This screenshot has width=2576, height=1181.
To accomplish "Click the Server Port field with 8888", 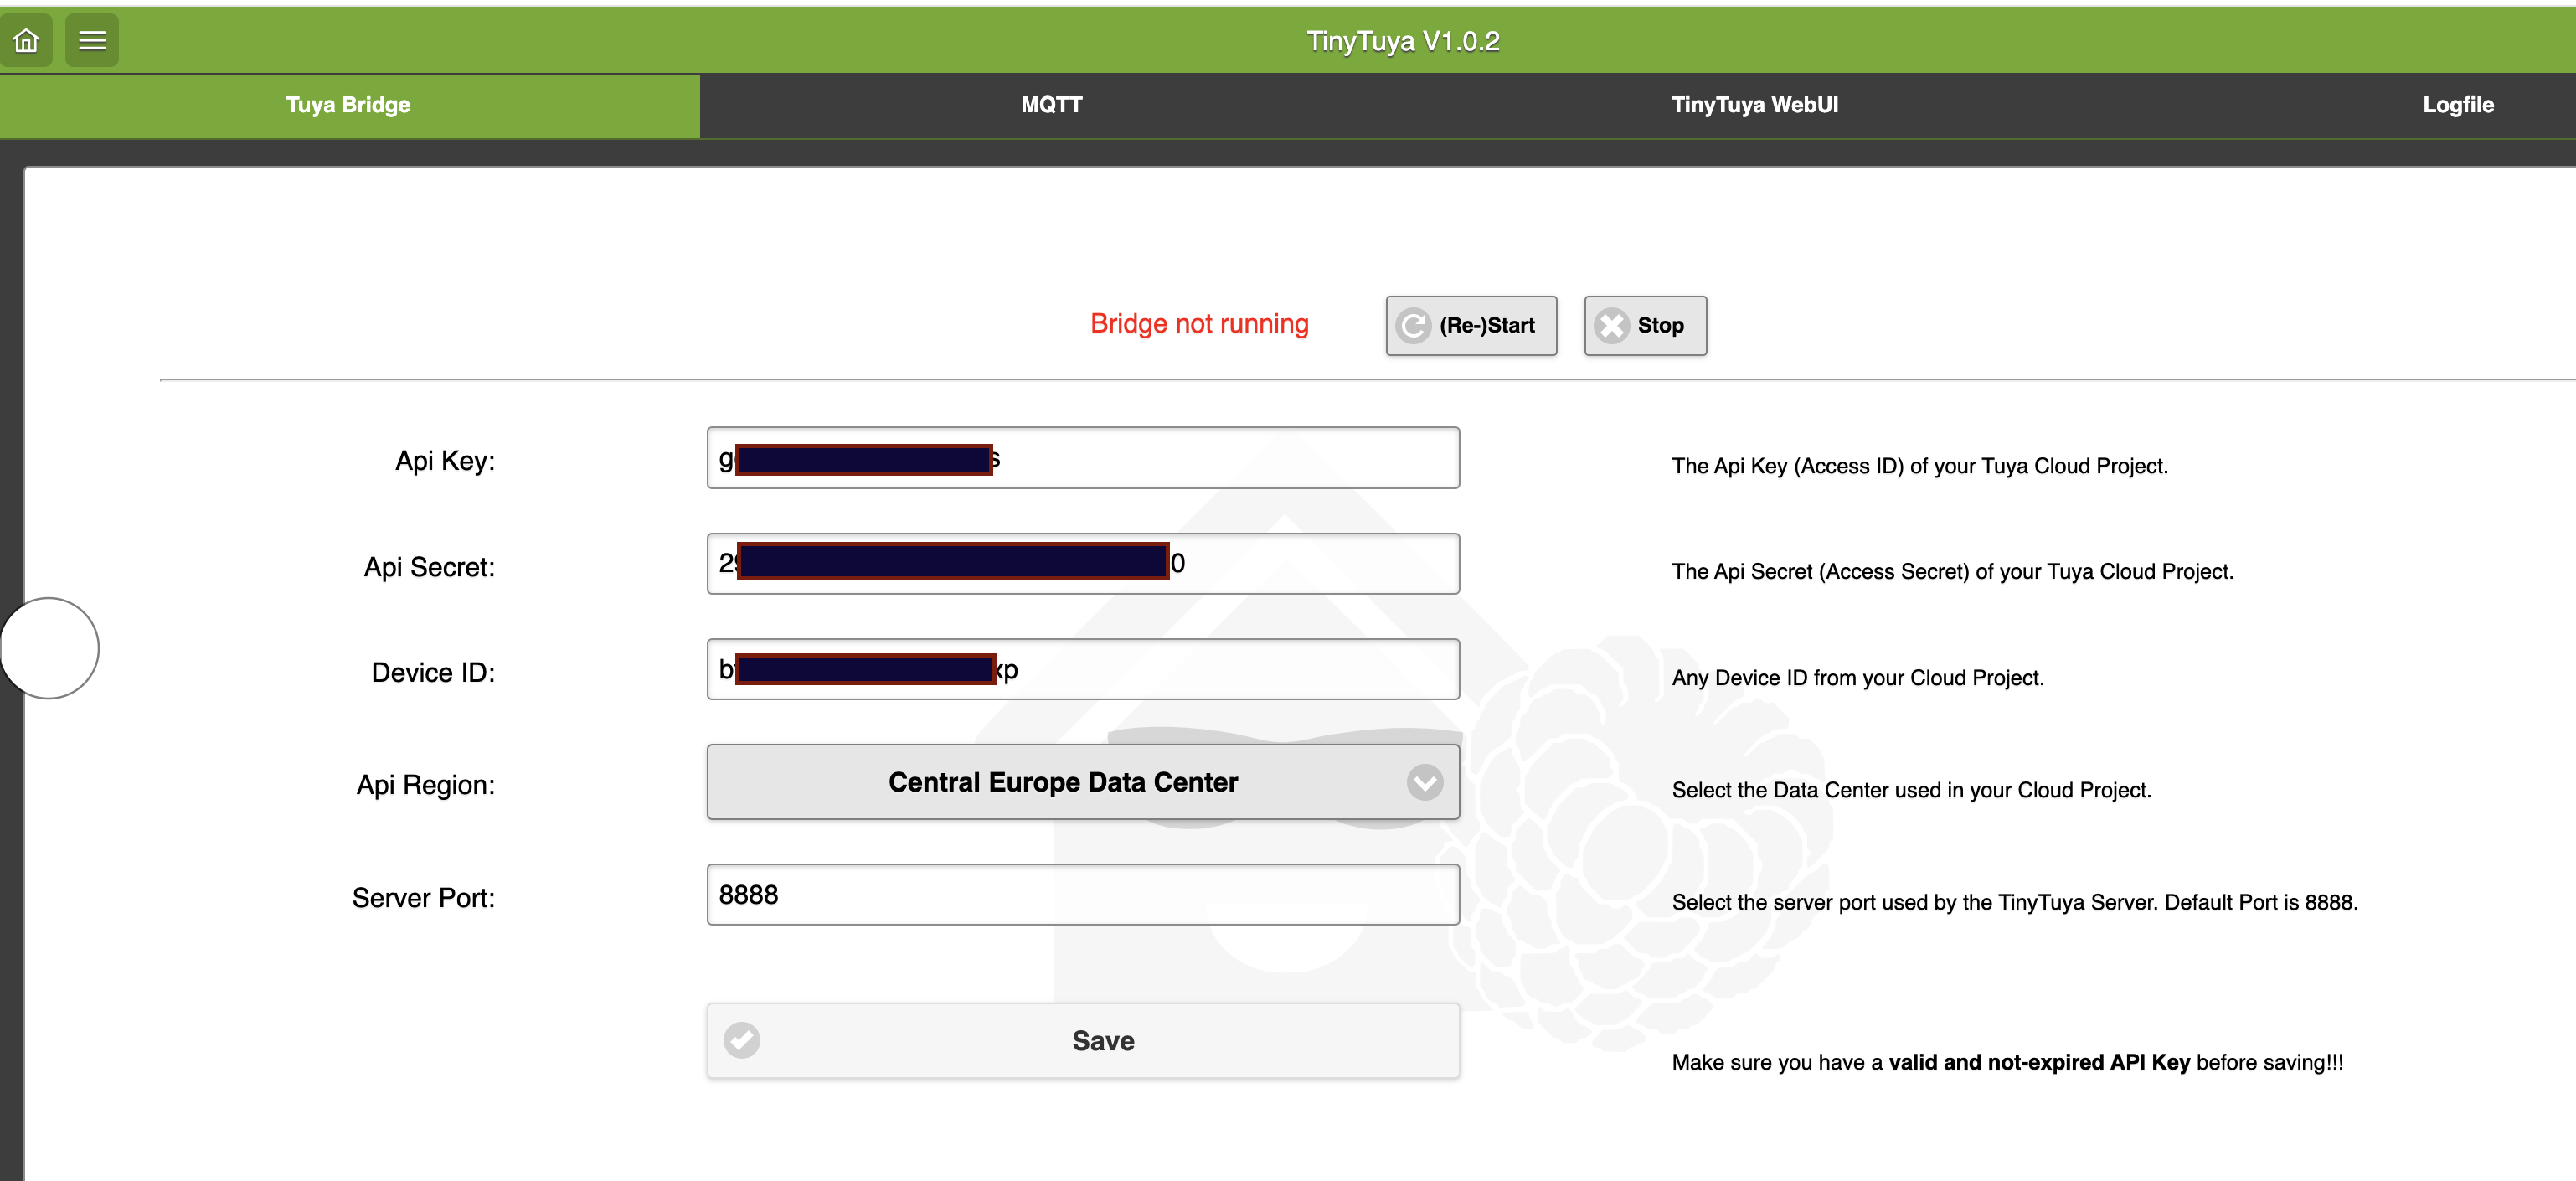I will coord(1082,894).
